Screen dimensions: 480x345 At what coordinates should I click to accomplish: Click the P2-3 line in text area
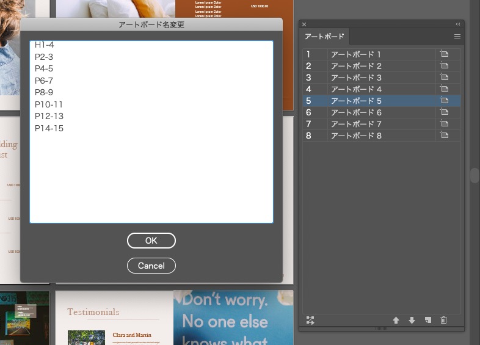(44, 57)
